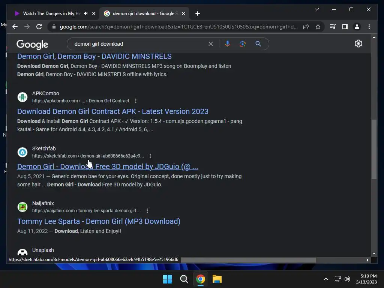
Task: Select the demon girl download Google tab
Action: [x=145, y=13]
